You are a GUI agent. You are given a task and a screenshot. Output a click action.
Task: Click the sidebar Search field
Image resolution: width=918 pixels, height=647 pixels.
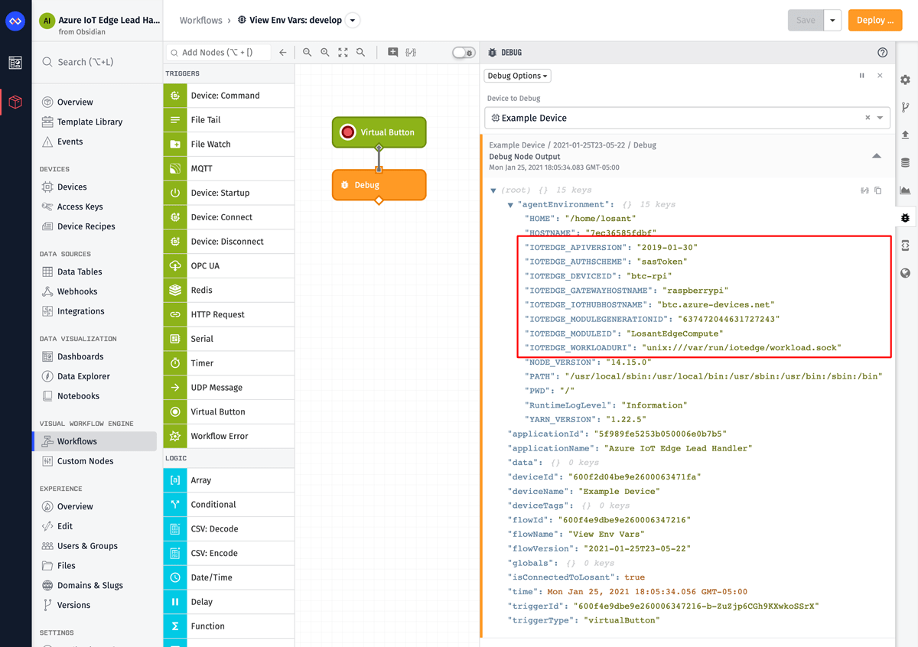(x=96, y=62)
